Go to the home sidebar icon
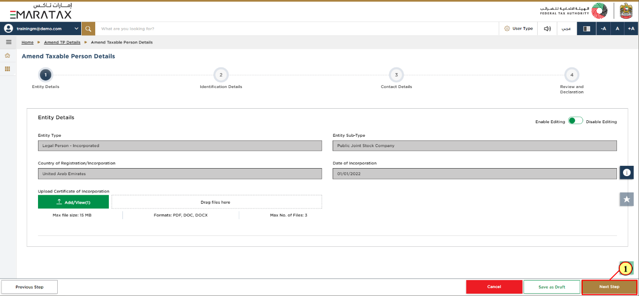Image resolution: width=639 pixels, height=296 pixels. coord(8,55)
